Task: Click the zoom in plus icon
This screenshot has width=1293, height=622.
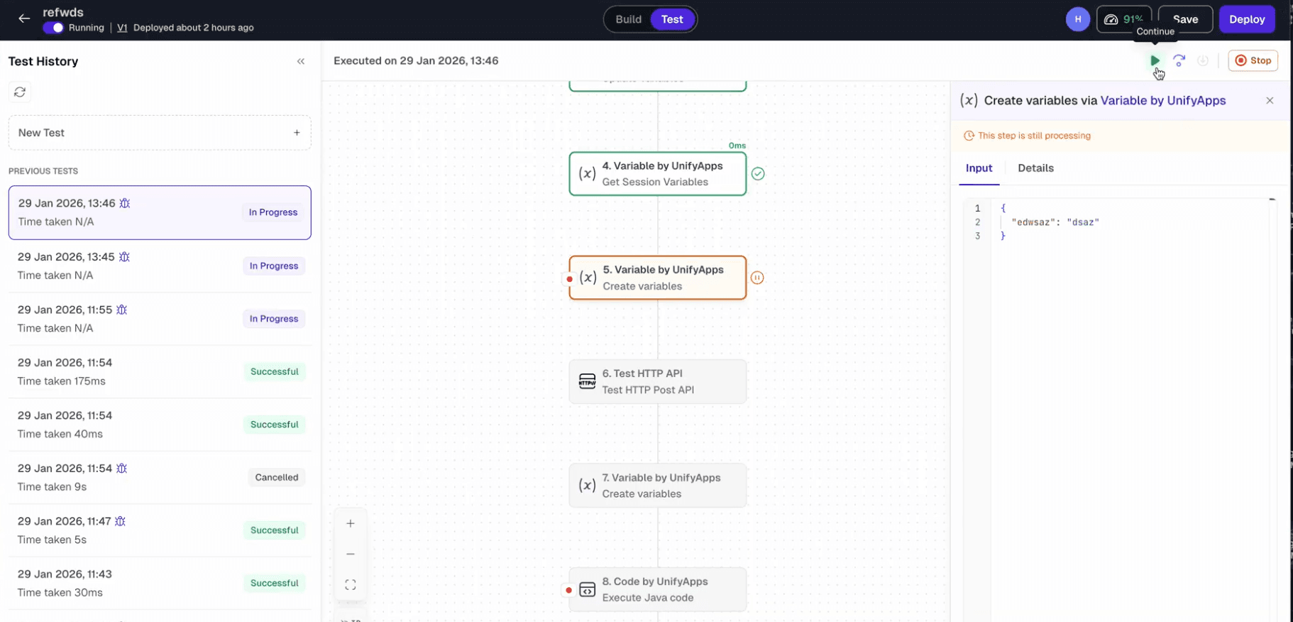Action: pos(351,524)
